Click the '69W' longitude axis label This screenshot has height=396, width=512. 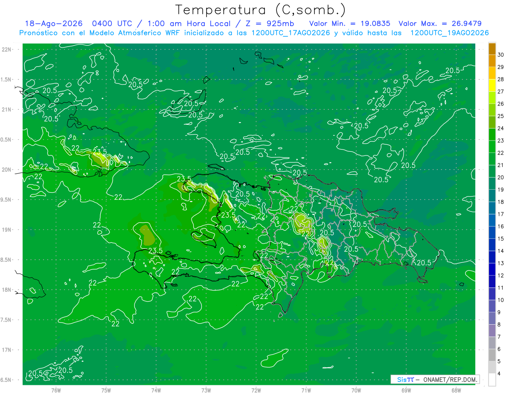click(x=406, y=390)
